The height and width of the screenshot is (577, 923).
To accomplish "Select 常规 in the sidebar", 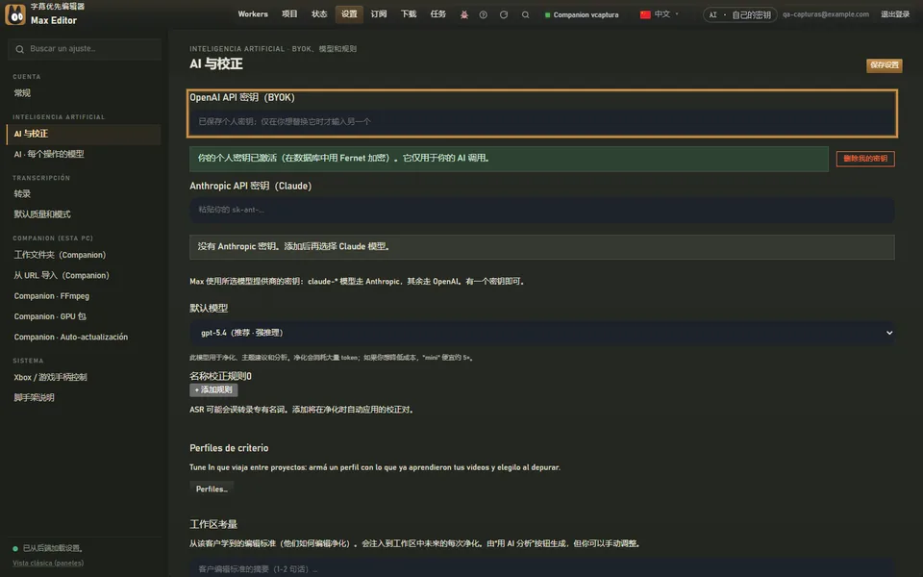I will pyautogui.click(x=84, y=93).
